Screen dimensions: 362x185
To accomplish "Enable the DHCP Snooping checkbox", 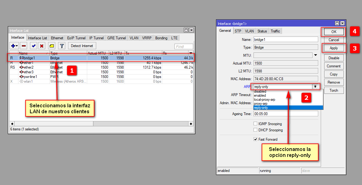I will pyautogui.click(x=255, y=130).
